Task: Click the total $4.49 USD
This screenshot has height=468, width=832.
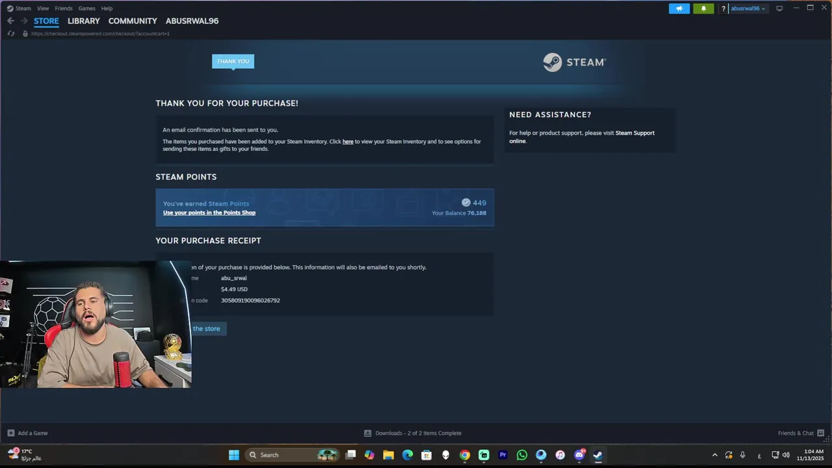Action: [234, 289]
